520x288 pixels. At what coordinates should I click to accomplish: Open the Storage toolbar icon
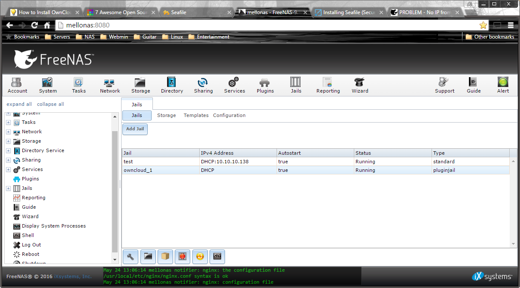[141, 85]
